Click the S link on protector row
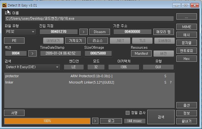The image size is (202, 129). tap(165, 76)
